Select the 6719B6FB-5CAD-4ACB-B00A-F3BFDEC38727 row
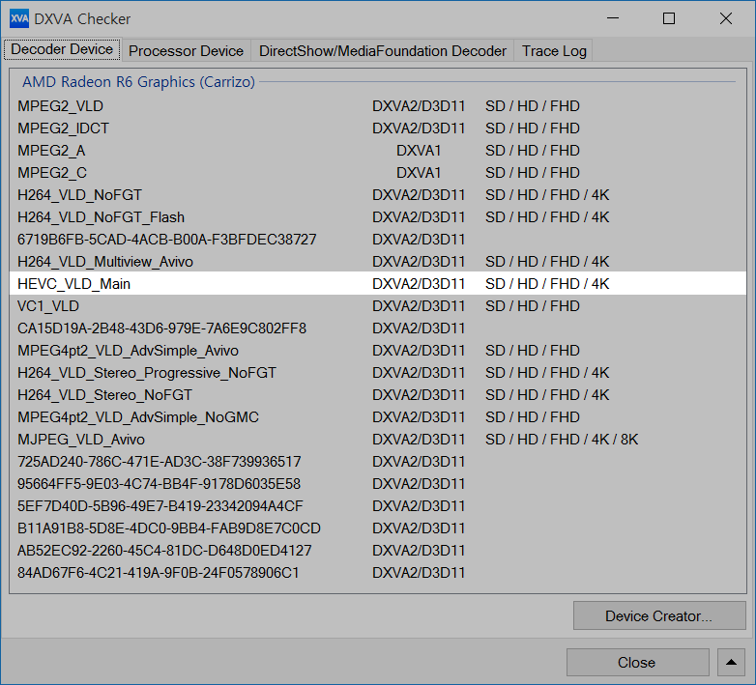Image resolution: width=756 pixels, height=685 pixels. pos(378,239)
